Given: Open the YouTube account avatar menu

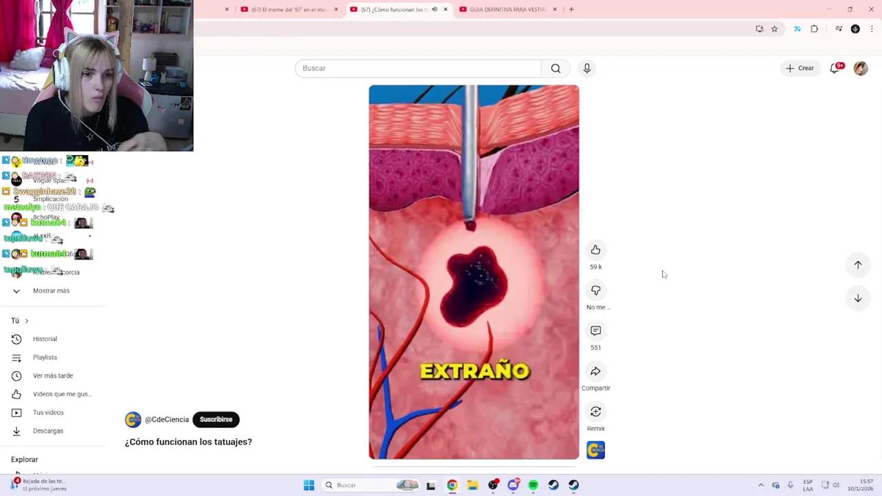Looking at the screenshot, I should (x=861, y=68).
